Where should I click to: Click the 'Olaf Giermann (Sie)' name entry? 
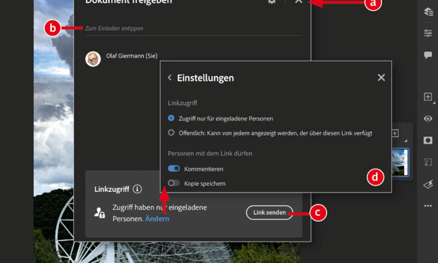(x=131, y=55)
